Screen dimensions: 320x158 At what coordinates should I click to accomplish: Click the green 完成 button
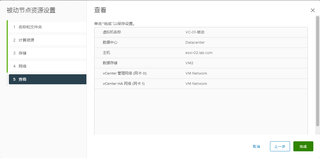pos(303,146)
